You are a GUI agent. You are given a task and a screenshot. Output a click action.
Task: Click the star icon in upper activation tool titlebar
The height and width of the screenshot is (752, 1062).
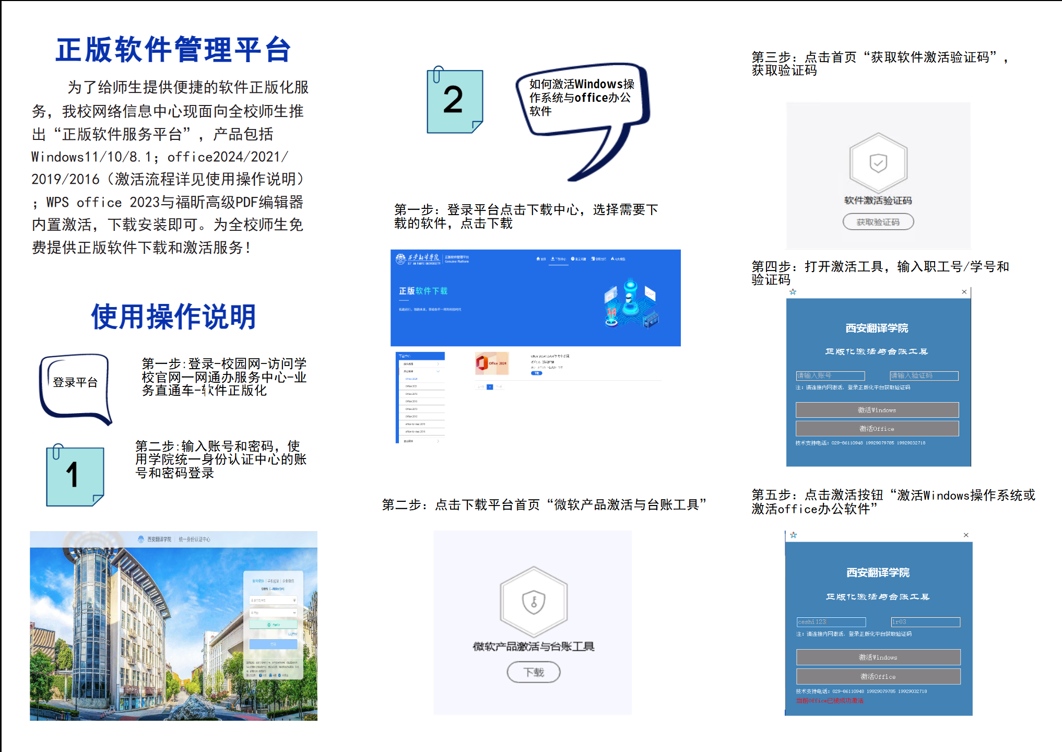[x=793, y=292]
